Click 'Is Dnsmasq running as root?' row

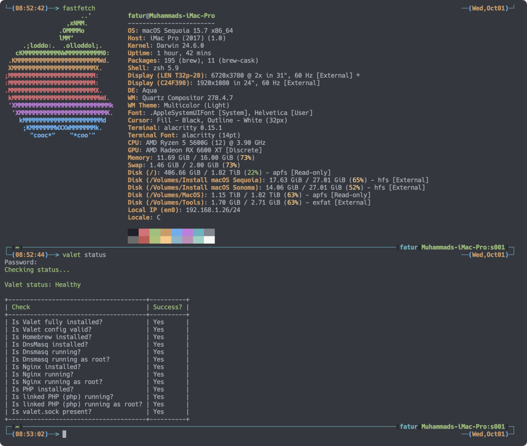[x=97, y=360]
